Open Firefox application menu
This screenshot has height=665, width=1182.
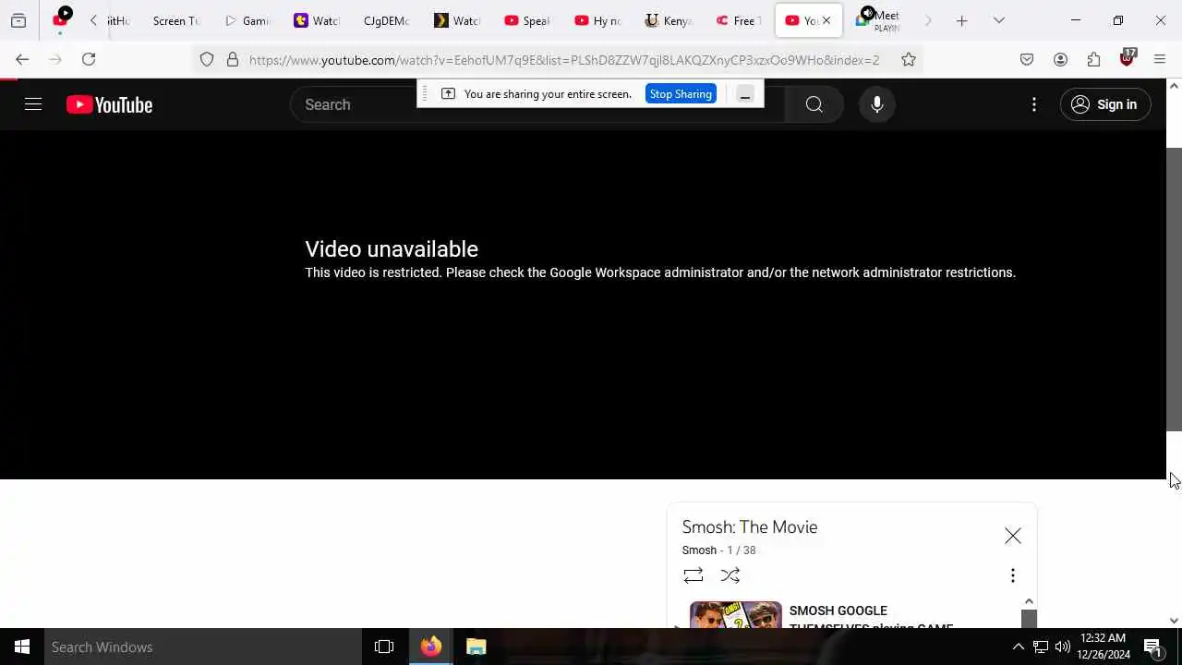[1160, 59]
